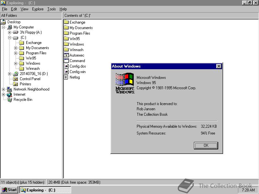
Task: Click the Exchange folder icon in contents pane
Action: (66, 22)
